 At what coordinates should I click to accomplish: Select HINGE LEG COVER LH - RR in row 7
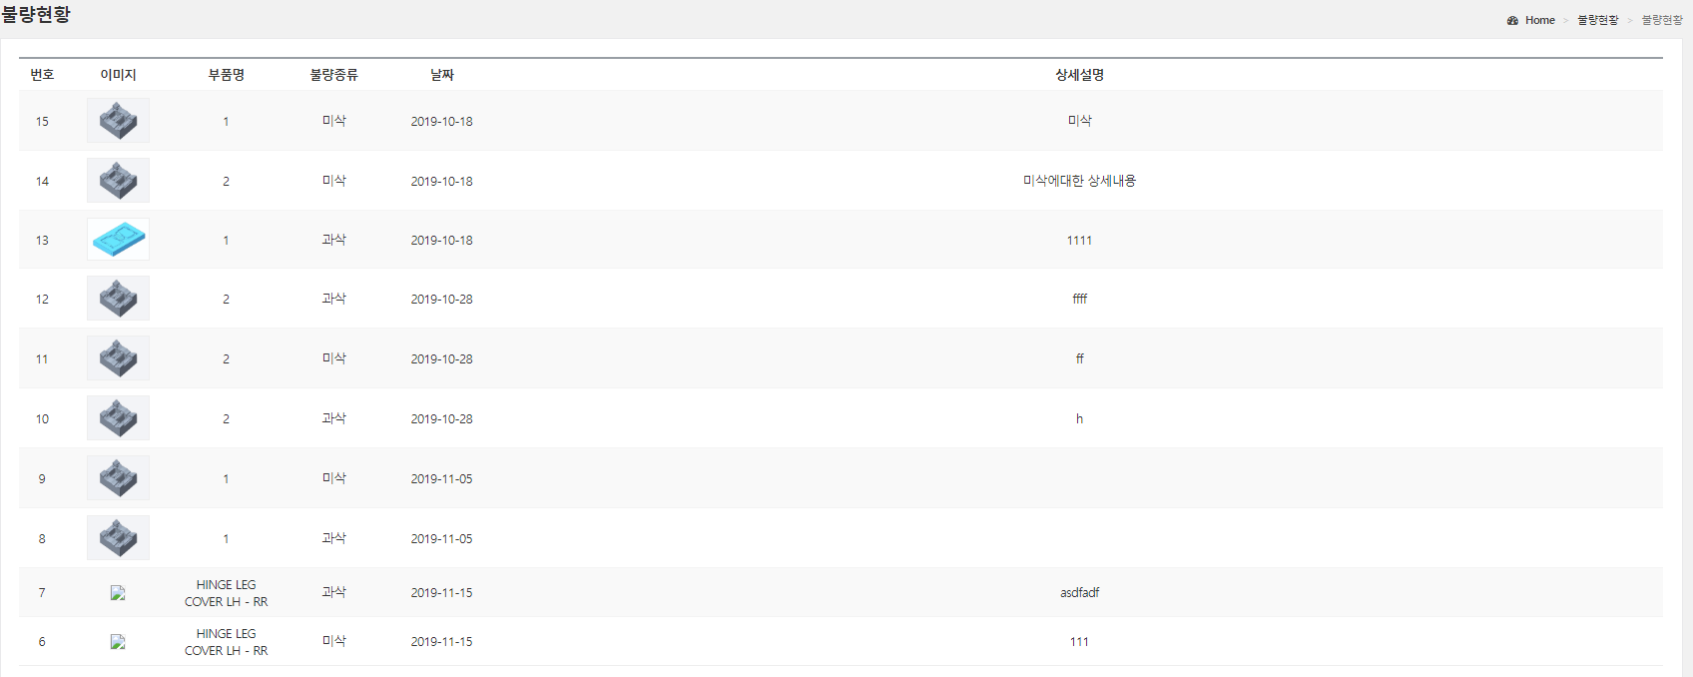(x=226, y=593)
